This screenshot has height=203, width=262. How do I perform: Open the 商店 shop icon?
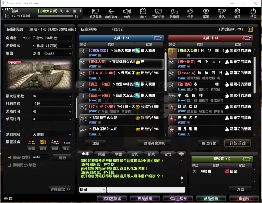[x=143, y=13]
